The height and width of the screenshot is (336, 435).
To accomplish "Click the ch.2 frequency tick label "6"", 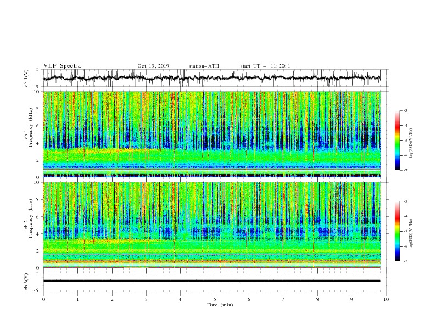I will click(38, 217).
